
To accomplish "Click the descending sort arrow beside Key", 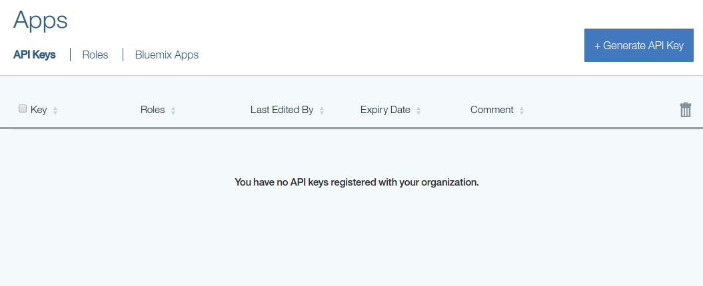I will 55,113.
